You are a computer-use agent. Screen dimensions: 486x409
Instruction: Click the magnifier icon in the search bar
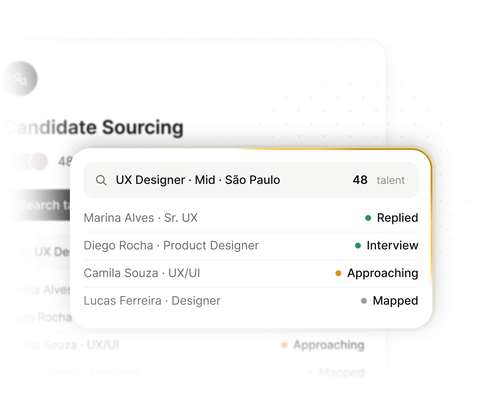tap(101, 180)
